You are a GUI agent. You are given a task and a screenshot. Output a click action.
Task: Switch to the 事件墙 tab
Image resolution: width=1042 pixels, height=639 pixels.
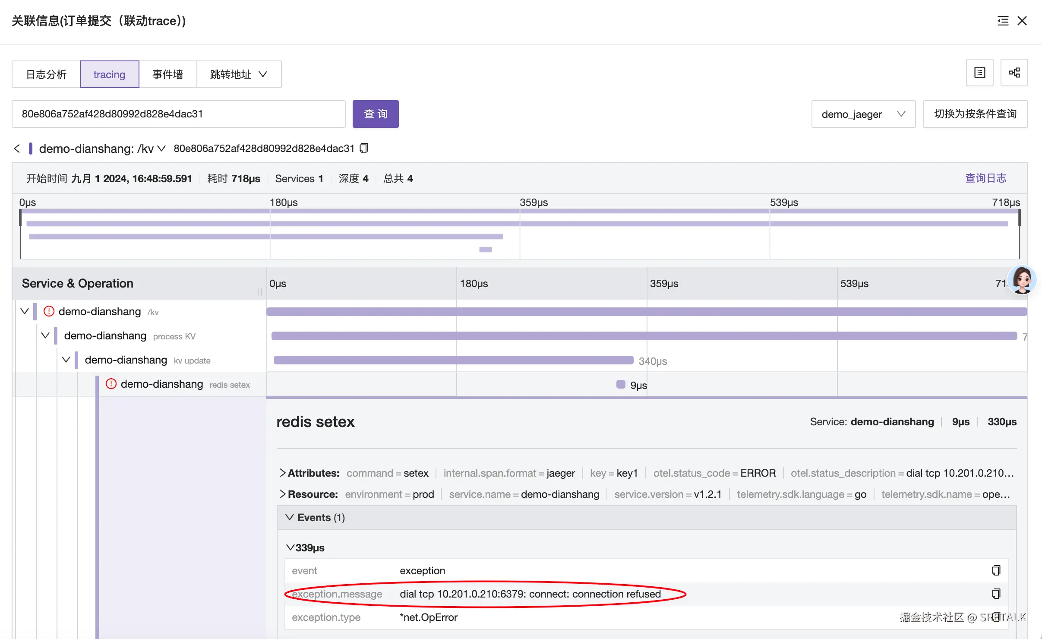(167, 74)
